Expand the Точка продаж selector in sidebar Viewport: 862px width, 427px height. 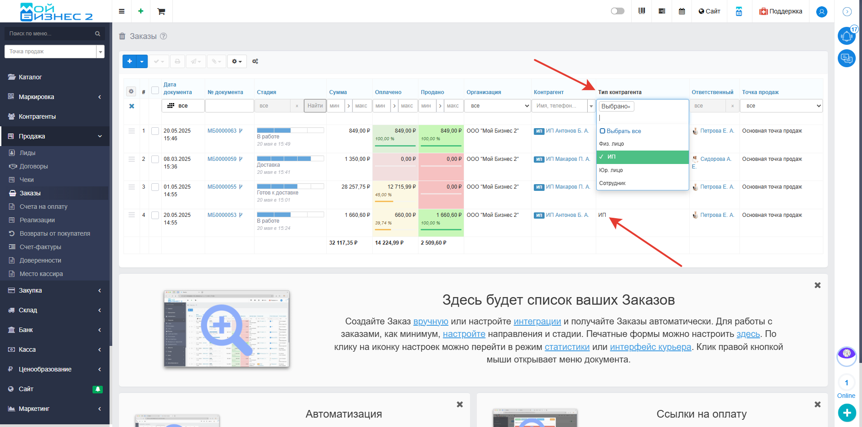pyautogui.click(x=101, y=52)
